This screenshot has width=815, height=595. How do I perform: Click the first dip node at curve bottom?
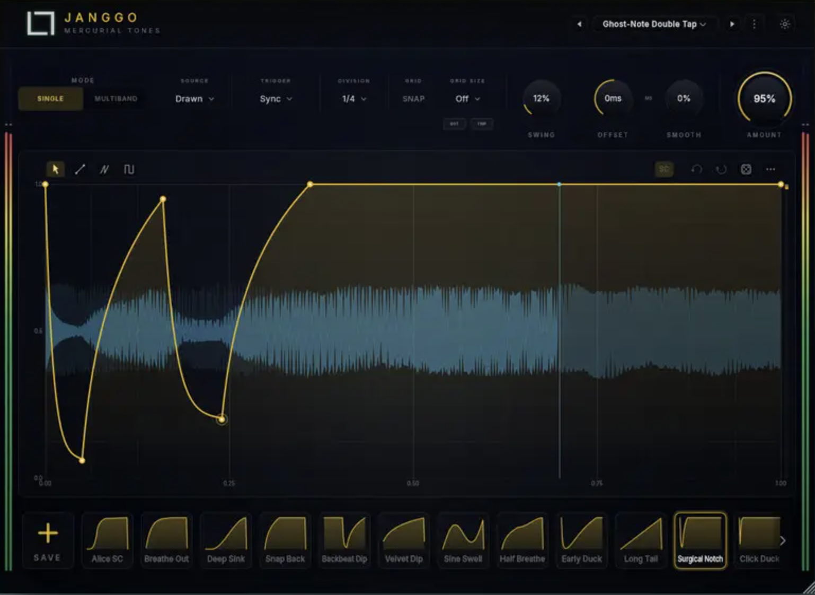(x=82, y=460)
